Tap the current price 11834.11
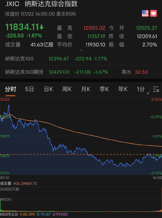Image resolution: width=162 pixels, height=218 pixels. pos(22,27)
